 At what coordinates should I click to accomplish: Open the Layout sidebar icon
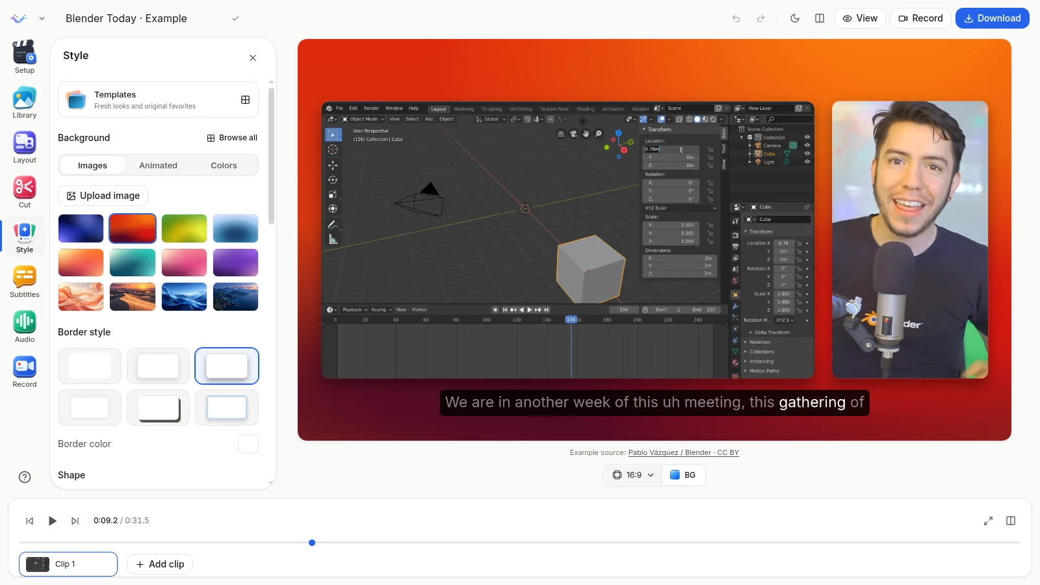point(25,147)
